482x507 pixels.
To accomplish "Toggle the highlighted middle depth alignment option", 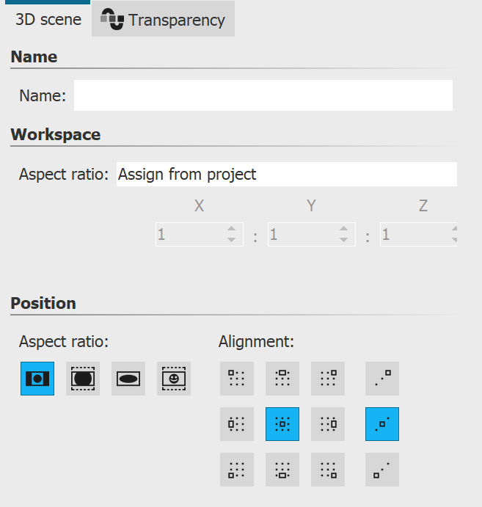I will coord(382,424).
